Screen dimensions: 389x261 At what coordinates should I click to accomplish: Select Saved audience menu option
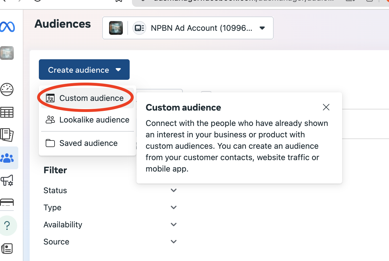coord(87,143)
